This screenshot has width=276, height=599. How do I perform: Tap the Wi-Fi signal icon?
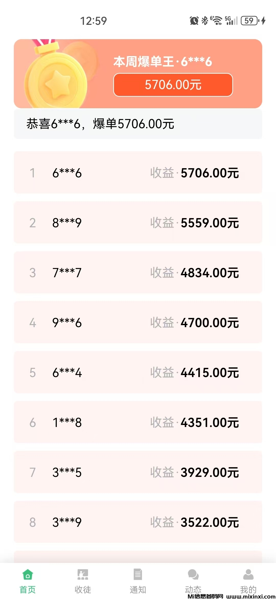point(217,21)
